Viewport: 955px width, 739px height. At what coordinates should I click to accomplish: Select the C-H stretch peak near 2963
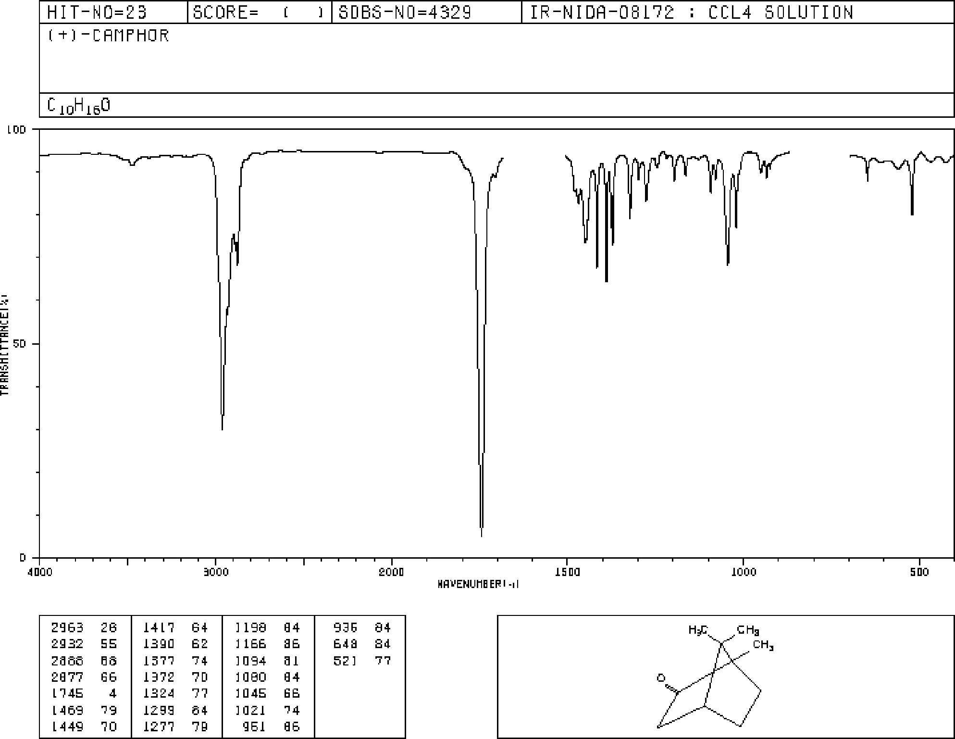click(x=223, y=428)
